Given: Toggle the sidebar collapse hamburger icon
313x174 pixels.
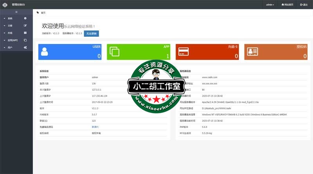Looking at the screenshot, I should point(16,13).
